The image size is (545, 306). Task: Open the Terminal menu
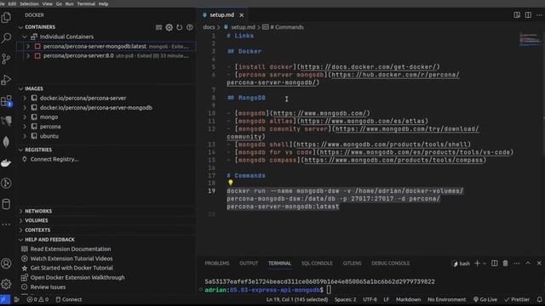[86, 3]
